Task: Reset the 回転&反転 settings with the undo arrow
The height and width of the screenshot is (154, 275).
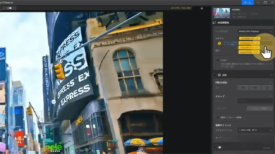Action: 271,82
